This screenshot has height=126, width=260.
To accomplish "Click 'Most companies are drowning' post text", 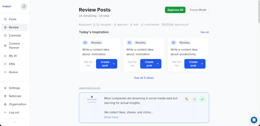I will pyautogui.click(x=141, y=101).
